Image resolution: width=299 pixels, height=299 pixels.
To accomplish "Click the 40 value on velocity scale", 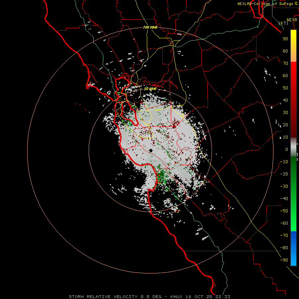I will tap(285, 100).
